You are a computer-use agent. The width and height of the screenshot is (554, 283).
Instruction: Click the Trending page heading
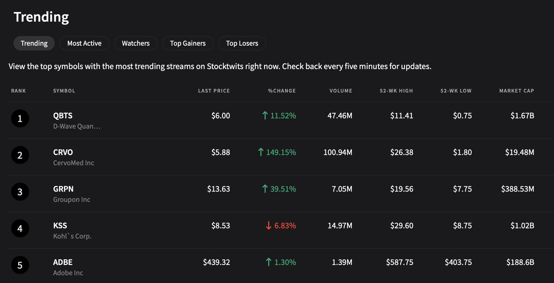click(x=41, y=17)
